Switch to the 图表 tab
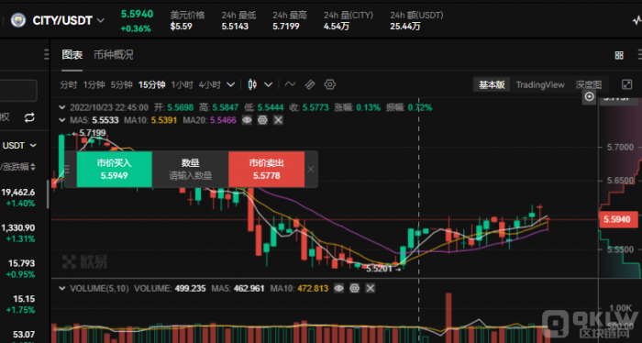The image size is (642, 343). [x=72, y=55]
